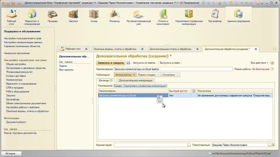Expand the open tabs list arrow
Viewport: 280px width, 157px height.
tap(275, 49)
